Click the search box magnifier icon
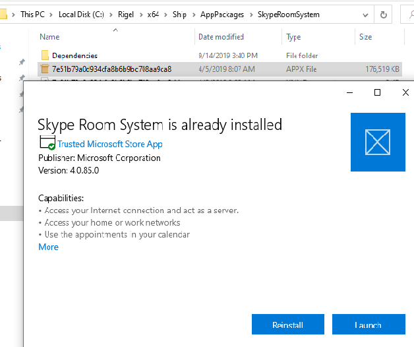Image resolution: width=414 pixels, height=347 pixels. pos(411,15)
